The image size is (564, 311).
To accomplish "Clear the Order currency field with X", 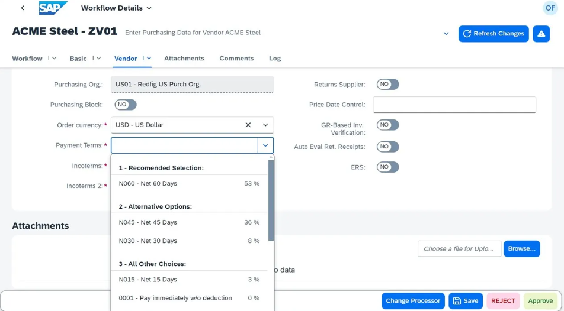I will point(248,125).
